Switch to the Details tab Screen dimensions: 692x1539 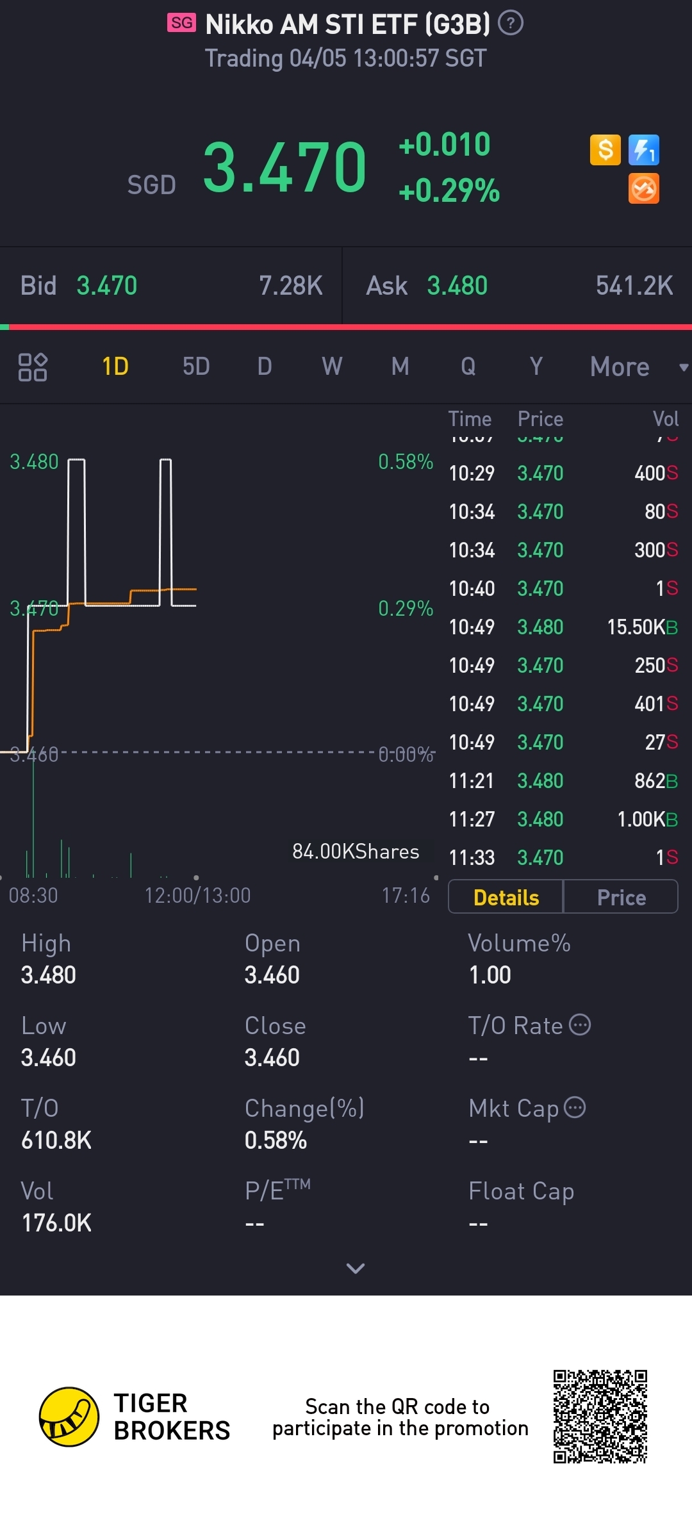coord(506,897)
